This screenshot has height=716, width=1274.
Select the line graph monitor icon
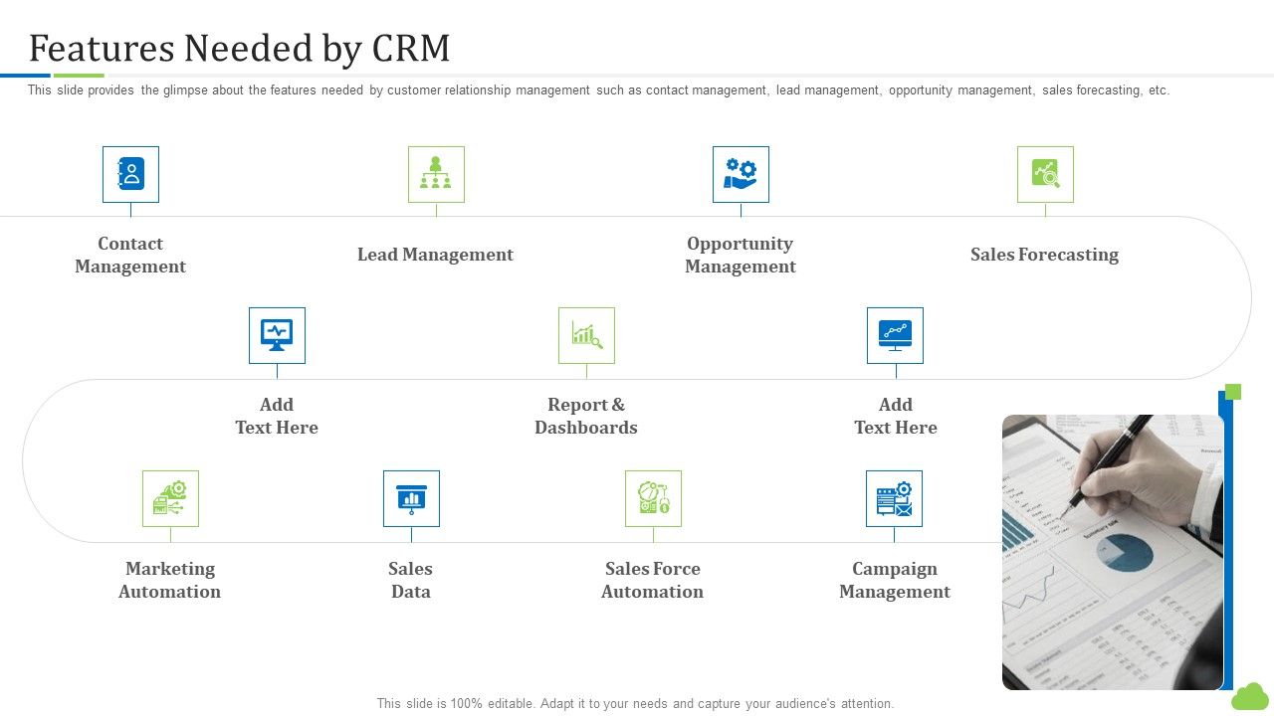(895, 335)
